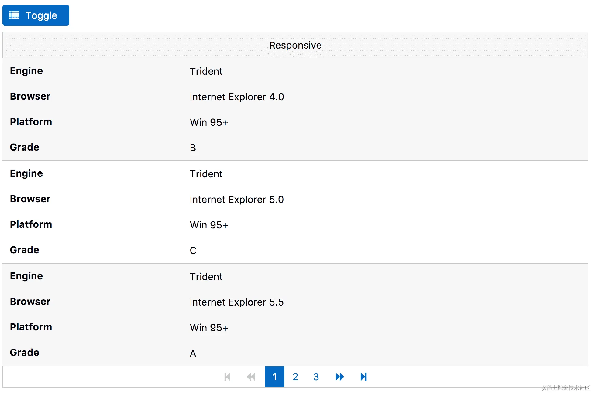
Task: Click the Grade B value
Action: 193,148
